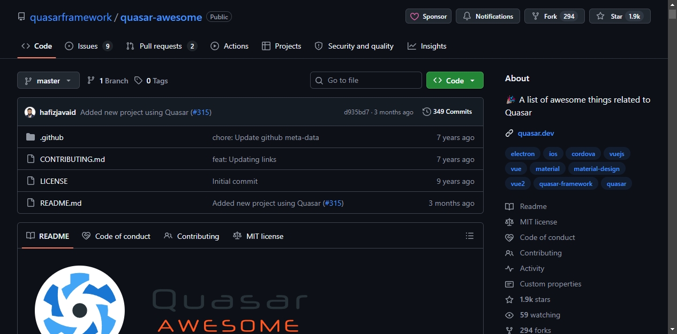This screenshot has width=677, height=334.
Task: Open hafizjavaid author profile link
Action: click(58, 112)
